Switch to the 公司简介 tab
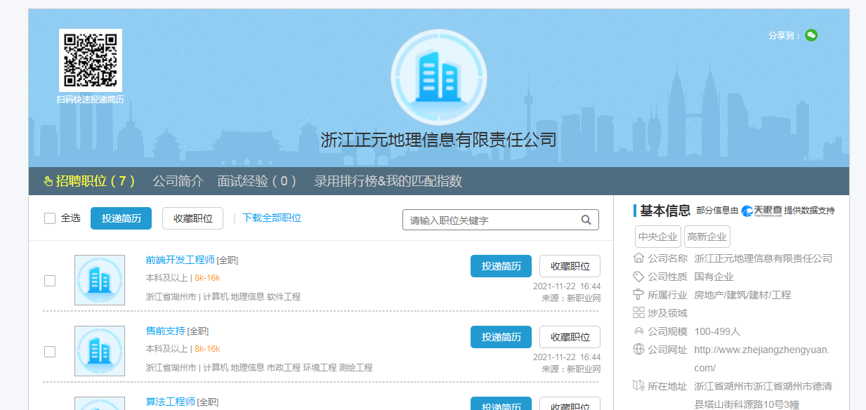866x410 pixels. 178,181
